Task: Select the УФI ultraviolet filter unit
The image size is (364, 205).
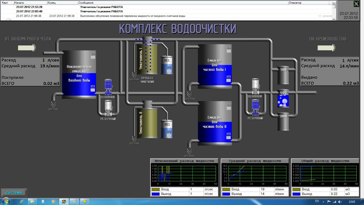Action: tap(283, 75)
